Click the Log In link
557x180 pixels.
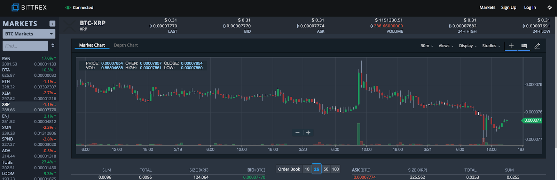(x=530, y=8)
